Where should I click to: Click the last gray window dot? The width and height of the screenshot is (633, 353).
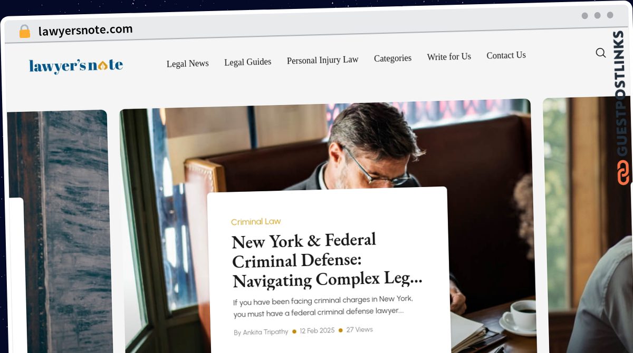coord(610,15)
